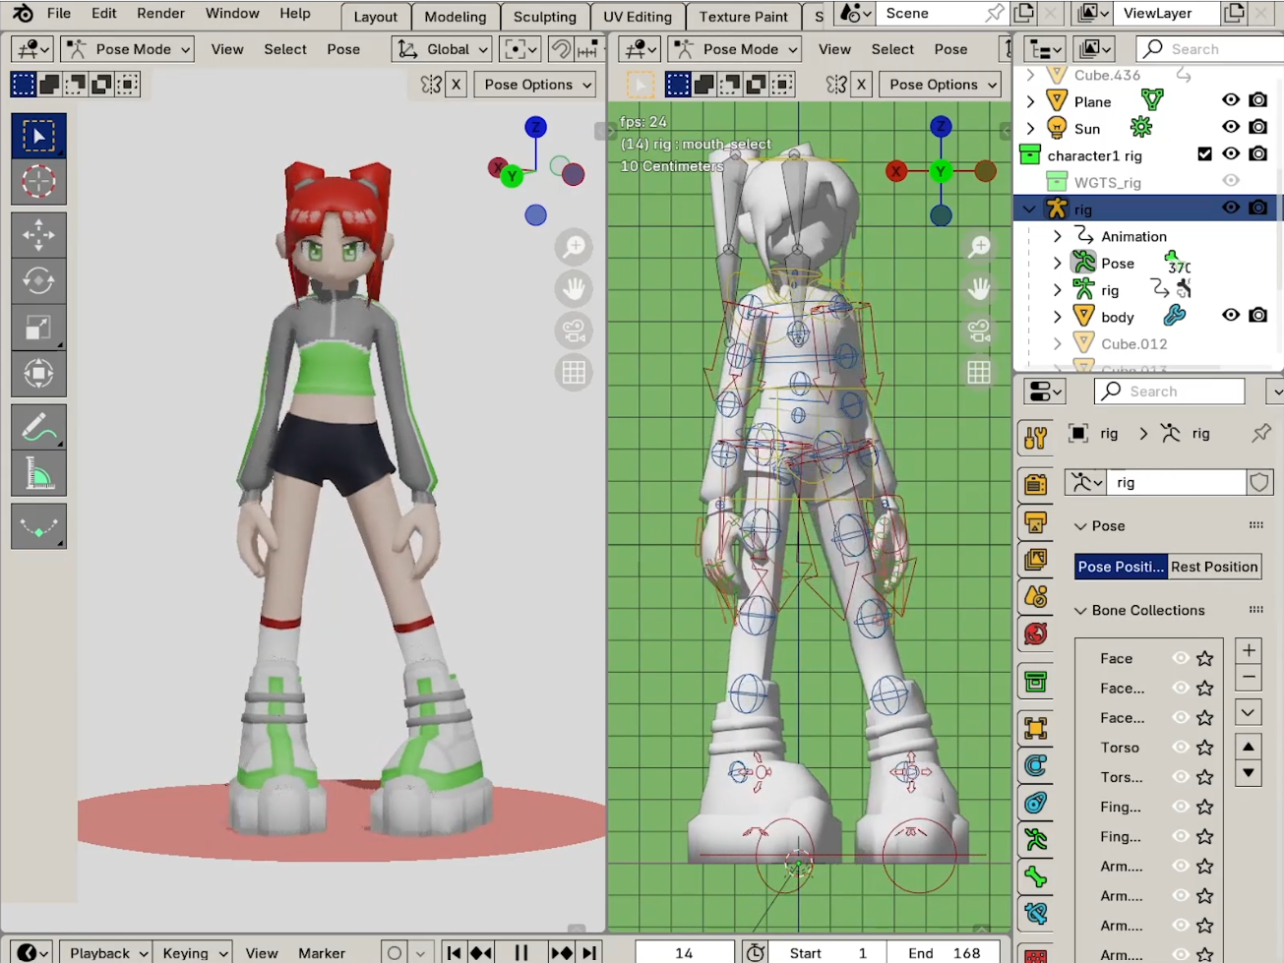Open the Bone properties tab
Viewport: 1284px width, 963px height.
tap(1035, 876)
